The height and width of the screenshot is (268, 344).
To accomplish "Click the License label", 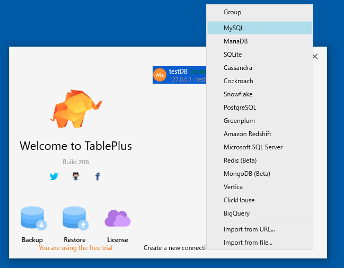I will coord(118,240).
